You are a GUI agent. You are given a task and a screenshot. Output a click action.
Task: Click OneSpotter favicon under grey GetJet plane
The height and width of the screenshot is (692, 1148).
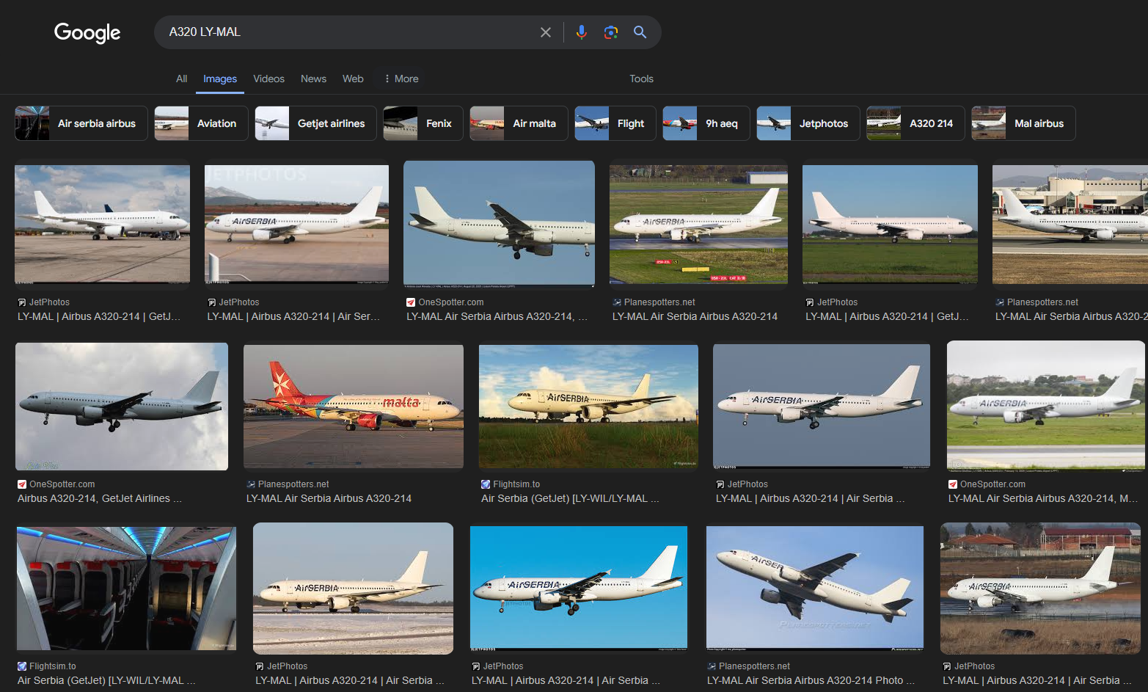(x=22, y=484)
